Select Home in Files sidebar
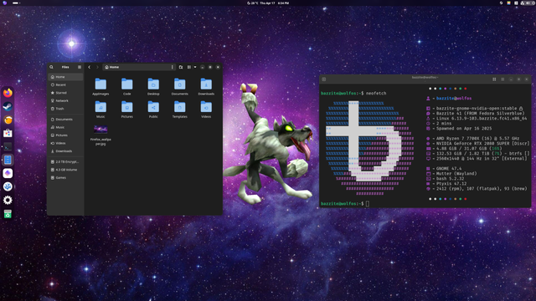 65,77
